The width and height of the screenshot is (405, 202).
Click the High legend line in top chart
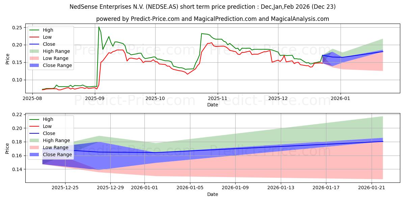coord(35,30)
